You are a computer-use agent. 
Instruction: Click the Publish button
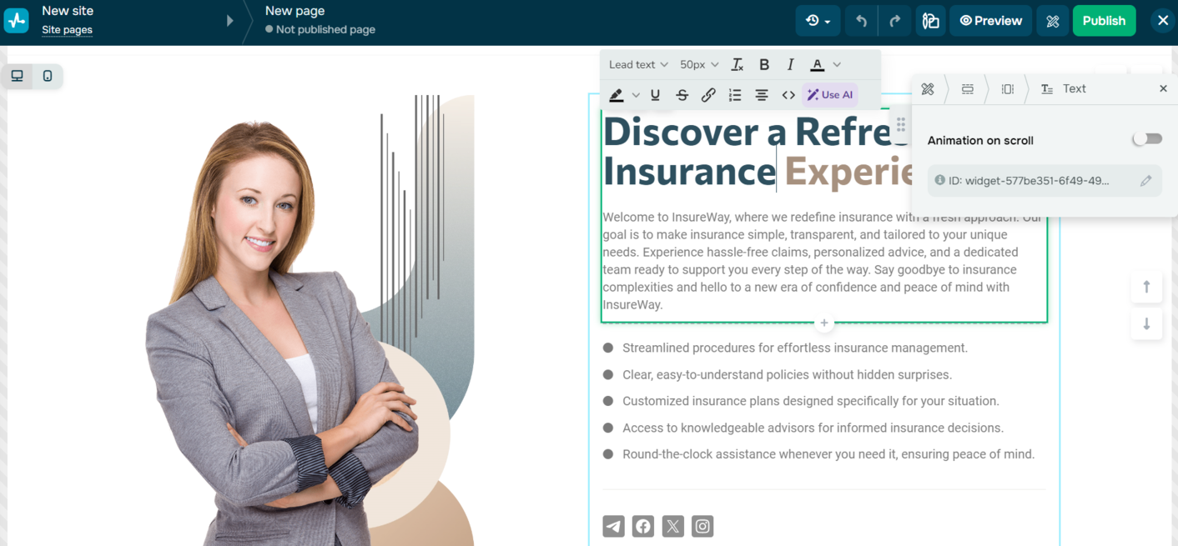tap(1104, 21)
